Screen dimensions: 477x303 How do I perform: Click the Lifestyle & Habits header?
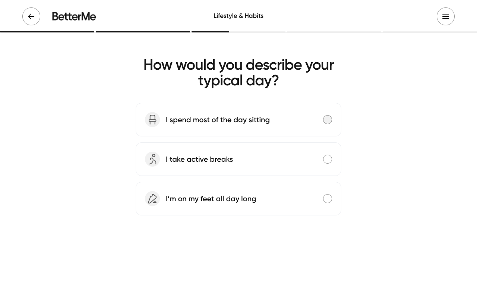(x=238, y=16)
